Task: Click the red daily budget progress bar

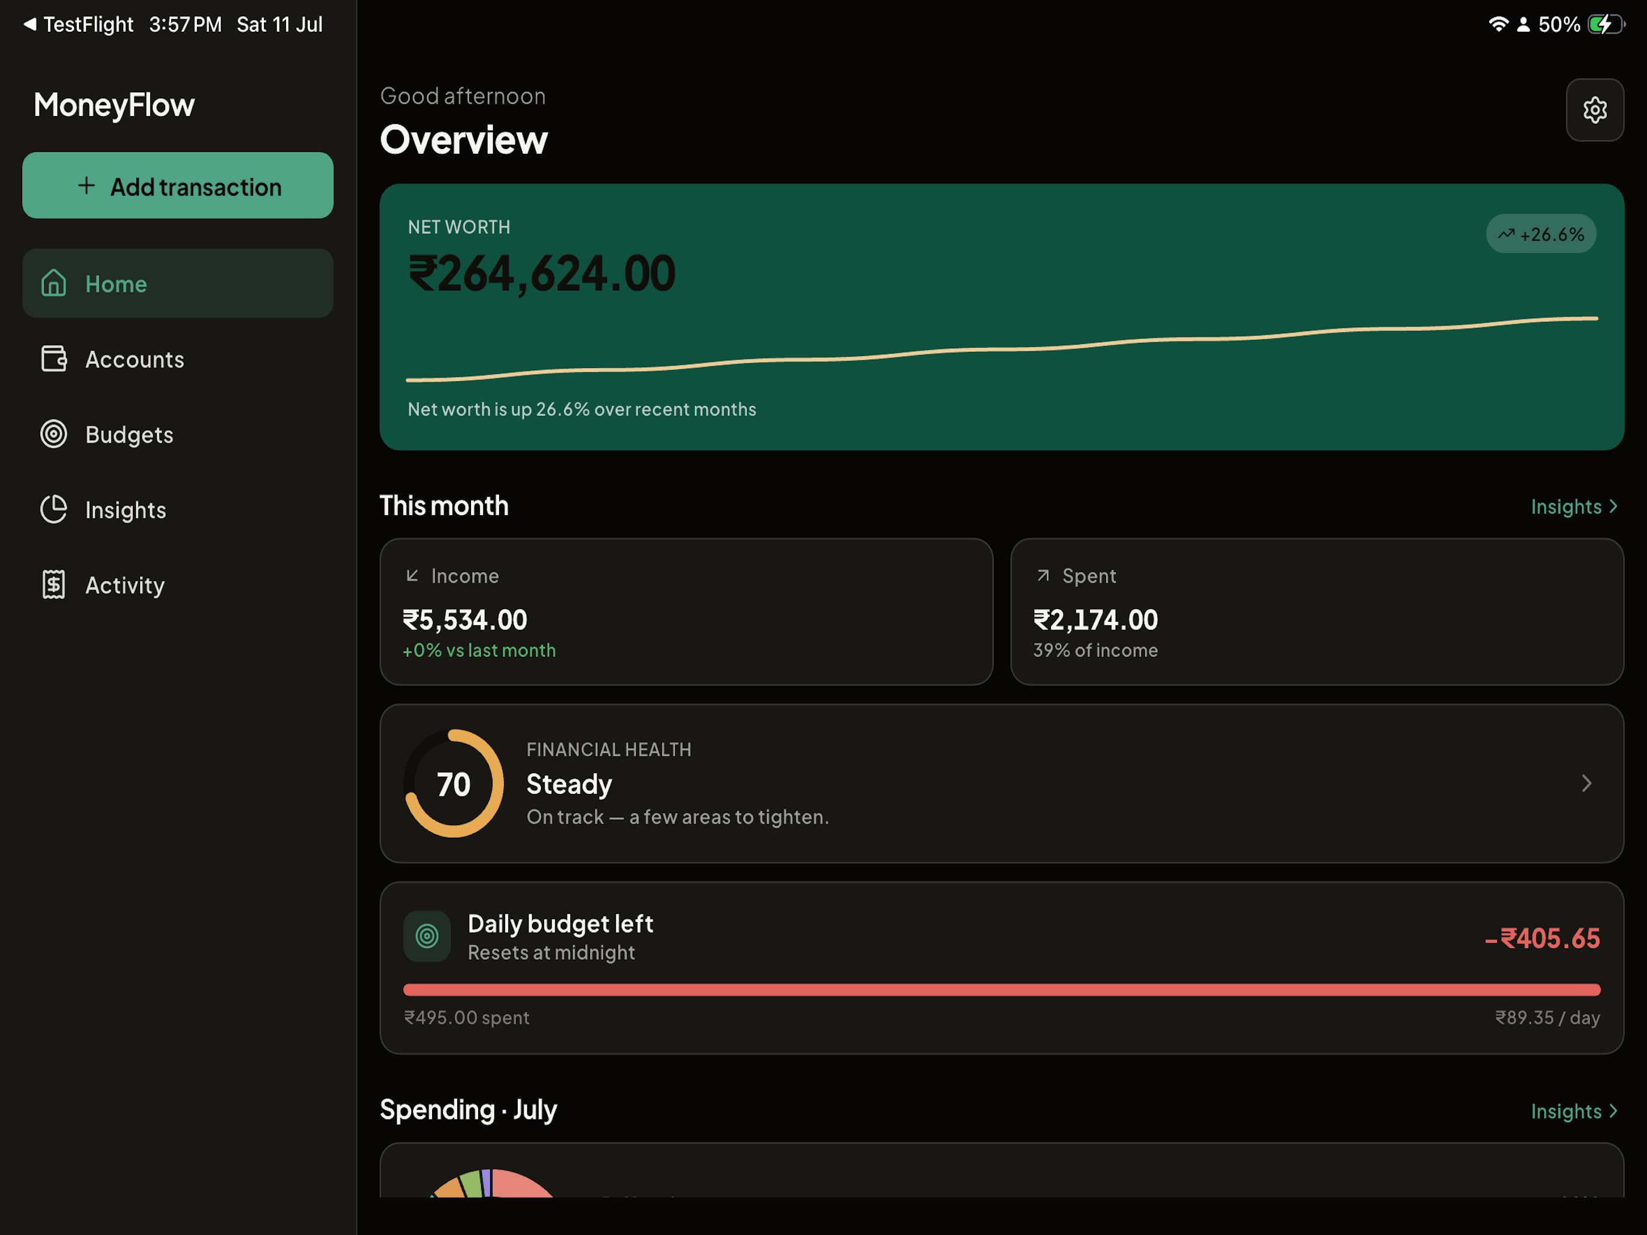Action: tap(1001, 989)
